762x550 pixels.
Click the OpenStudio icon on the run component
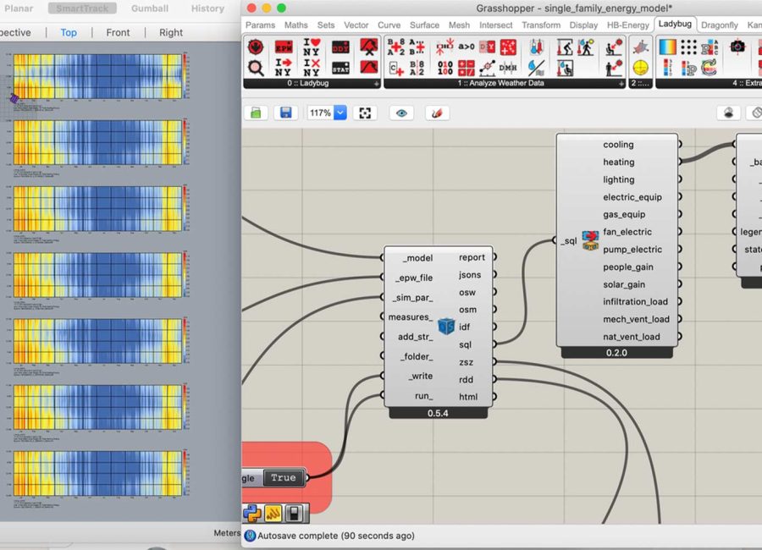[x=446, y=326]
